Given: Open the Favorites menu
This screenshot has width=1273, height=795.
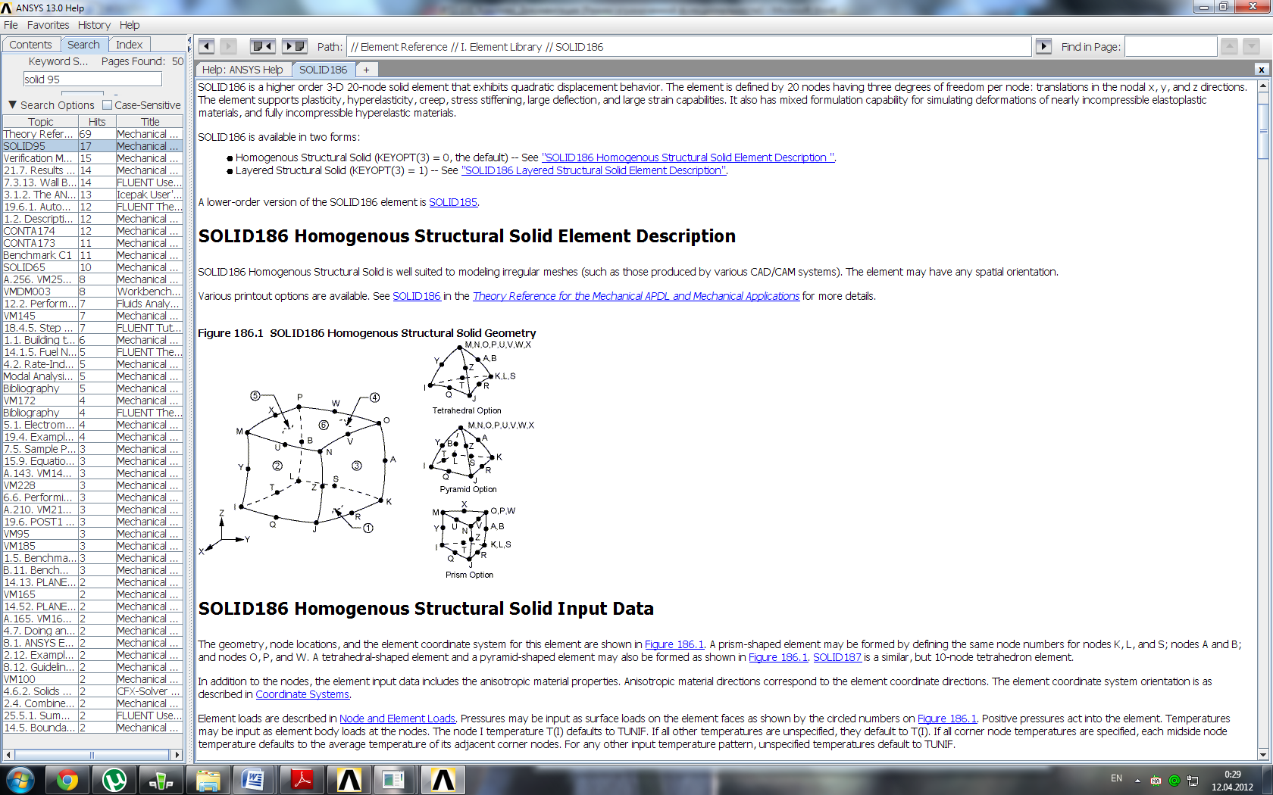Looking at the screenshot, I should (x=48, y=25).
